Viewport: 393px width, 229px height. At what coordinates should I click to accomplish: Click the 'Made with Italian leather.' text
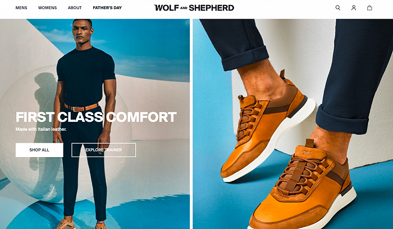coord(41,129)
